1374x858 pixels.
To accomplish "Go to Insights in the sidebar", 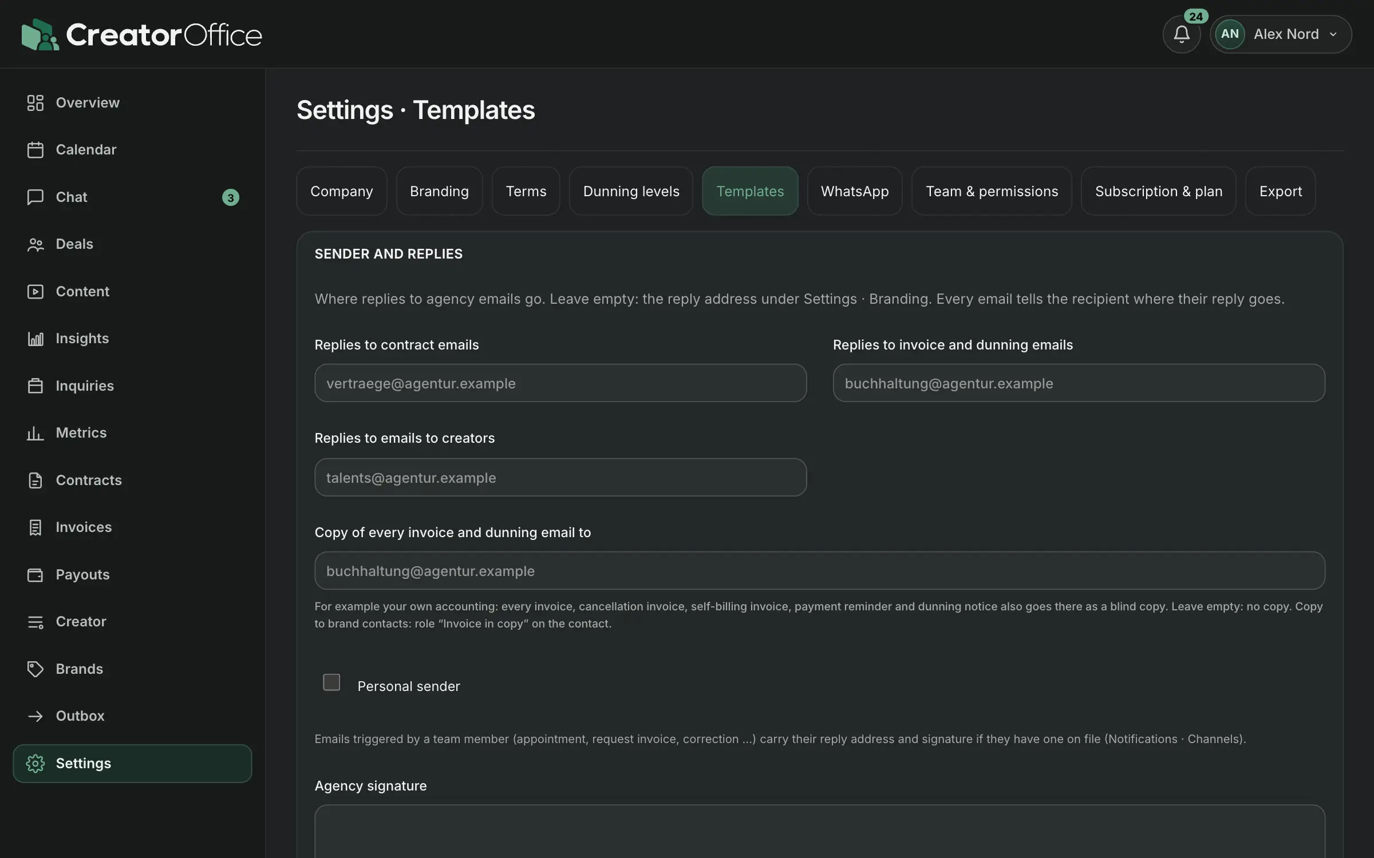I will click(x=132, y=339).
